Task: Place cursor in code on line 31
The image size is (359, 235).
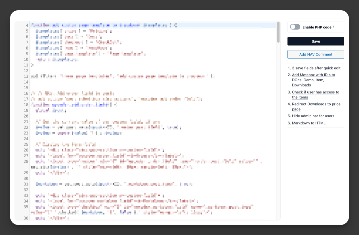Action: pyautogui.click(x=114, y=184)
